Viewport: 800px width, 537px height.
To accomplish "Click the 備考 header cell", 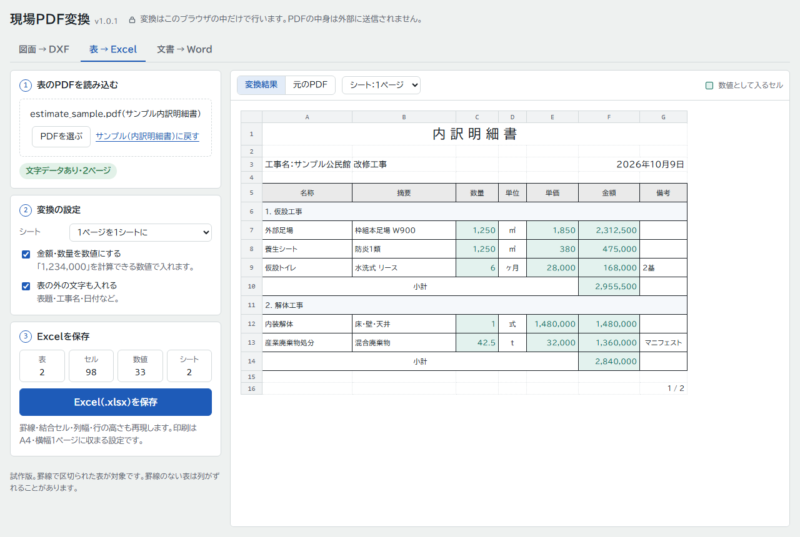I will click(x=663, y=193).
